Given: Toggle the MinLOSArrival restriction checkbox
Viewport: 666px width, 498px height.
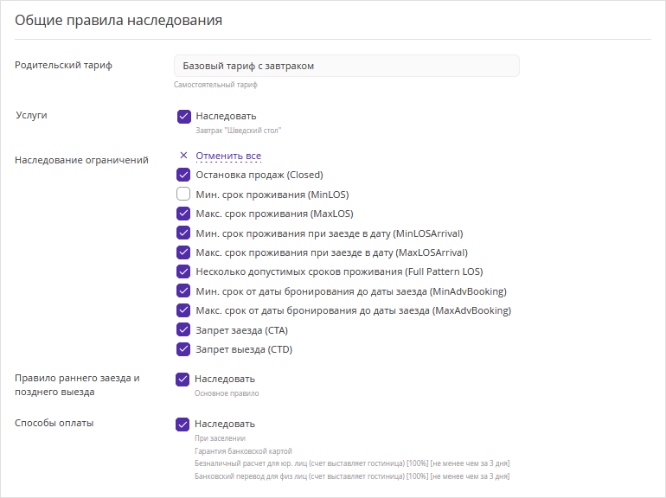Looking at the screenshot, I should tap(183, 233).
